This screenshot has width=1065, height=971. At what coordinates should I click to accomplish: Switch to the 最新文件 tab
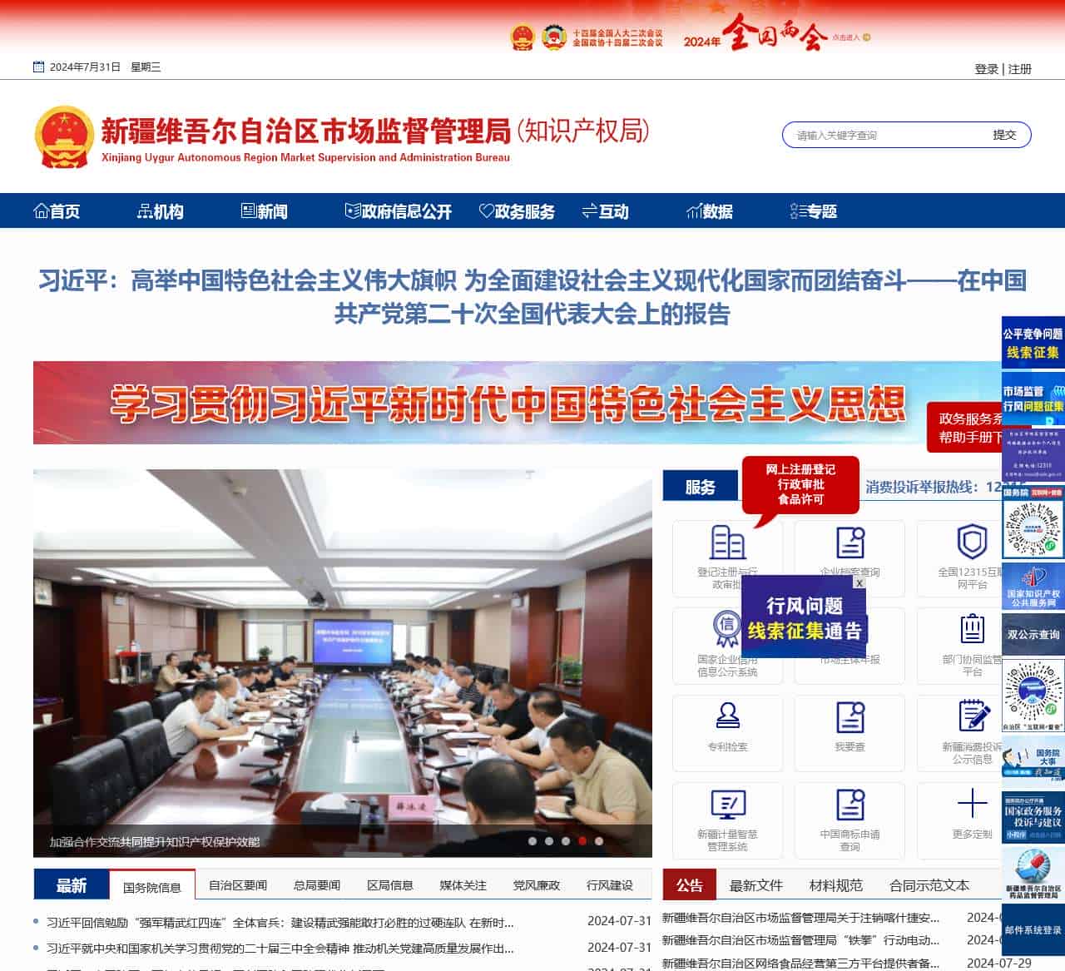click(x=756, y=885)
